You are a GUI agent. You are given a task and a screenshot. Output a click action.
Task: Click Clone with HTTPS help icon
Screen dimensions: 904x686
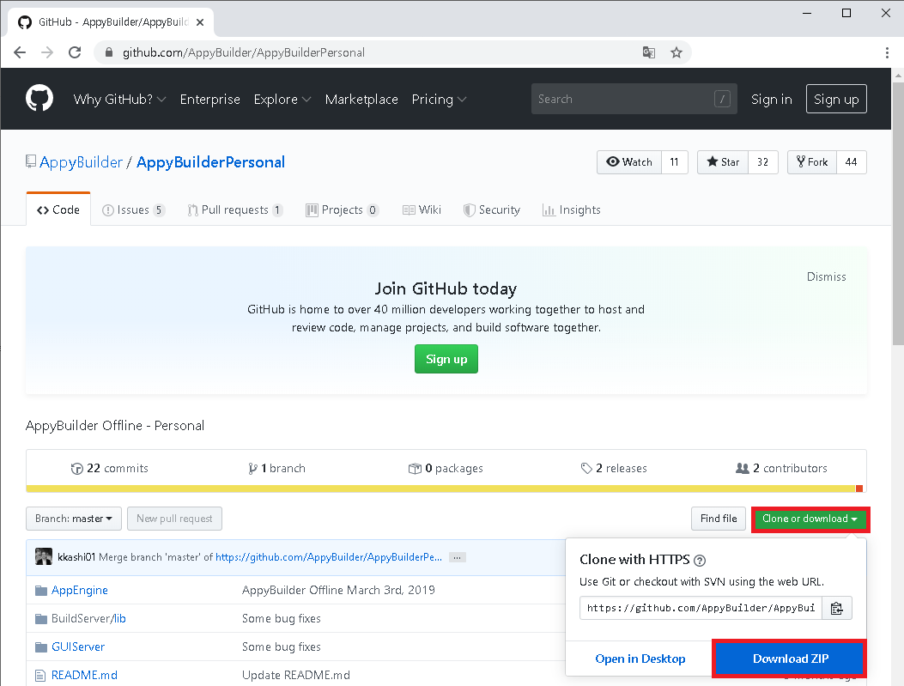700,561
